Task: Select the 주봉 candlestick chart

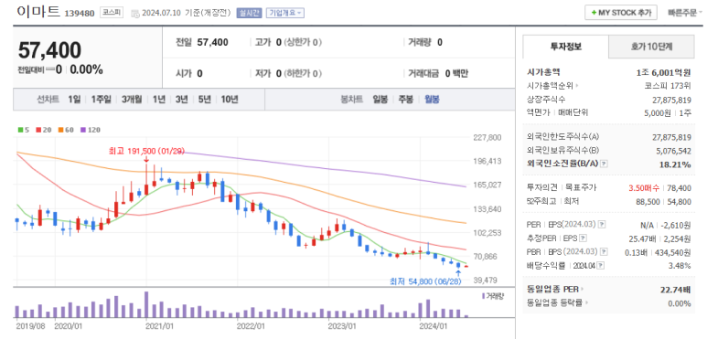Action: click(x=406, y=100)
